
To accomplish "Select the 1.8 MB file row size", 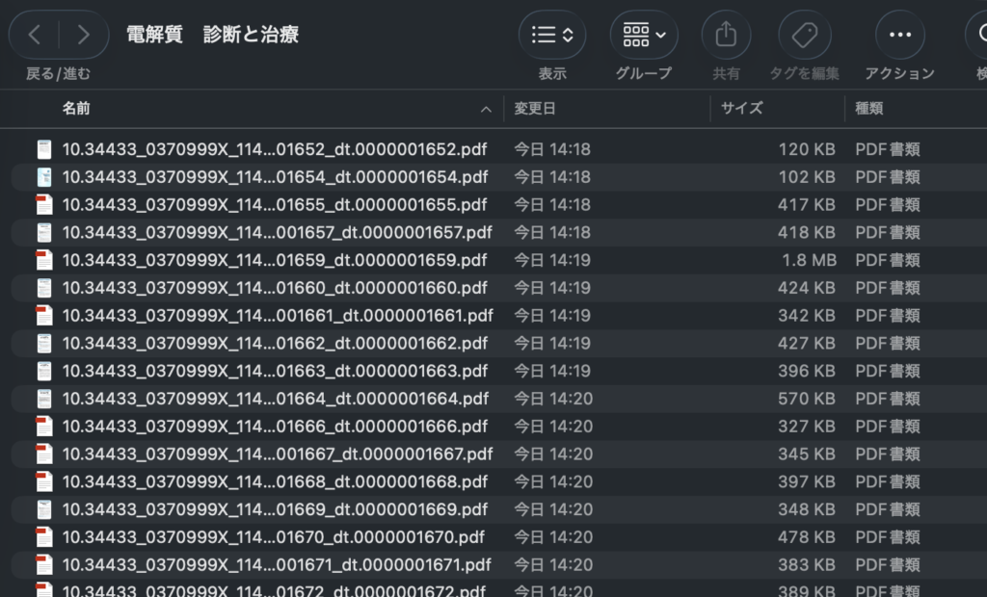I will [x=809, y=260].
